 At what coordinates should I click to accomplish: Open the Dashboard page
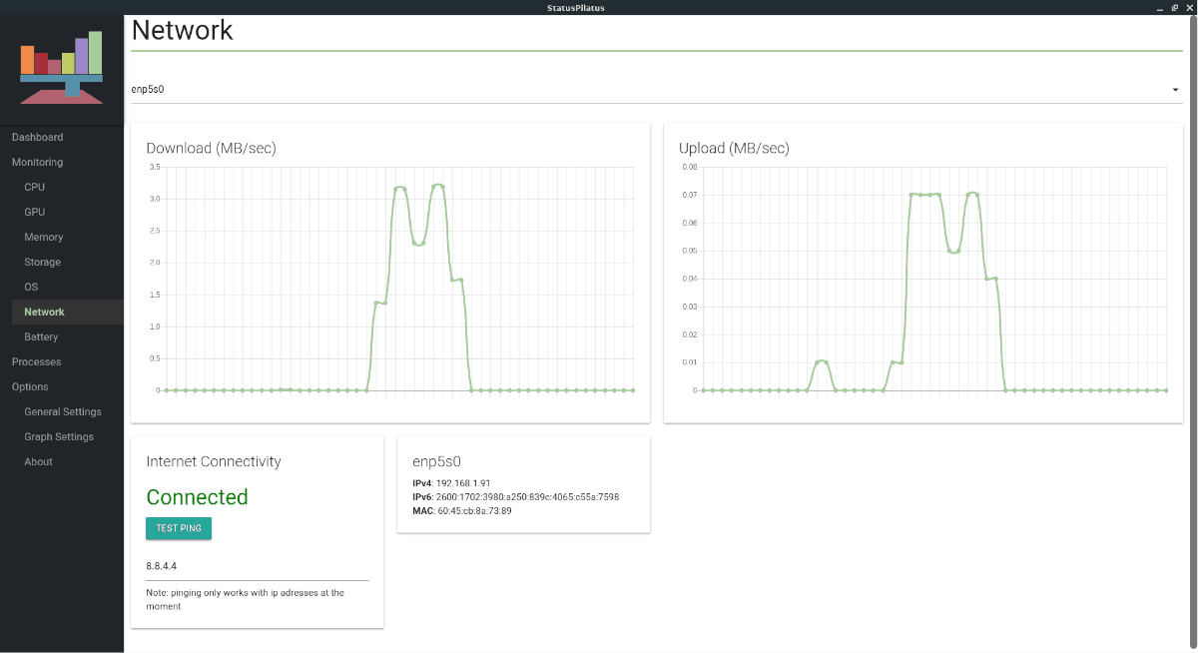[37, 137]
